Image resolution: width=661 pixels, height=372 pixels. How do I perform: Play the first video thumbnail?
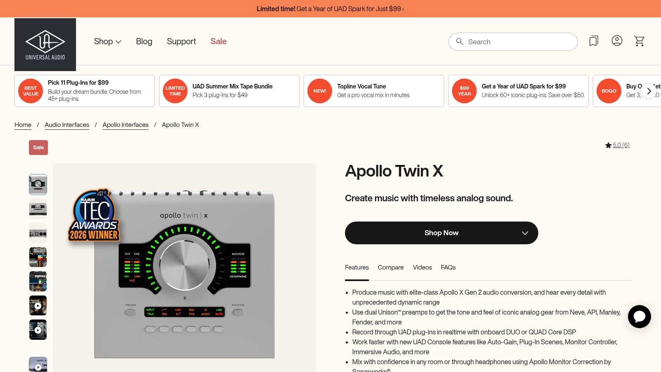38,306
